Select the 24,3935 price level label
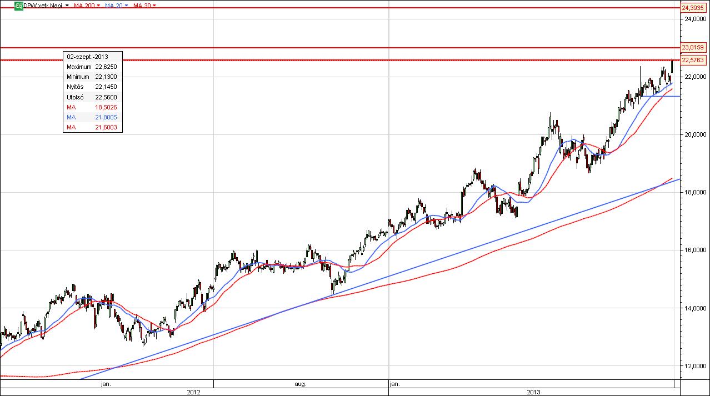The height and width of the screenshot is (396, 710). [x=693, y=8]
